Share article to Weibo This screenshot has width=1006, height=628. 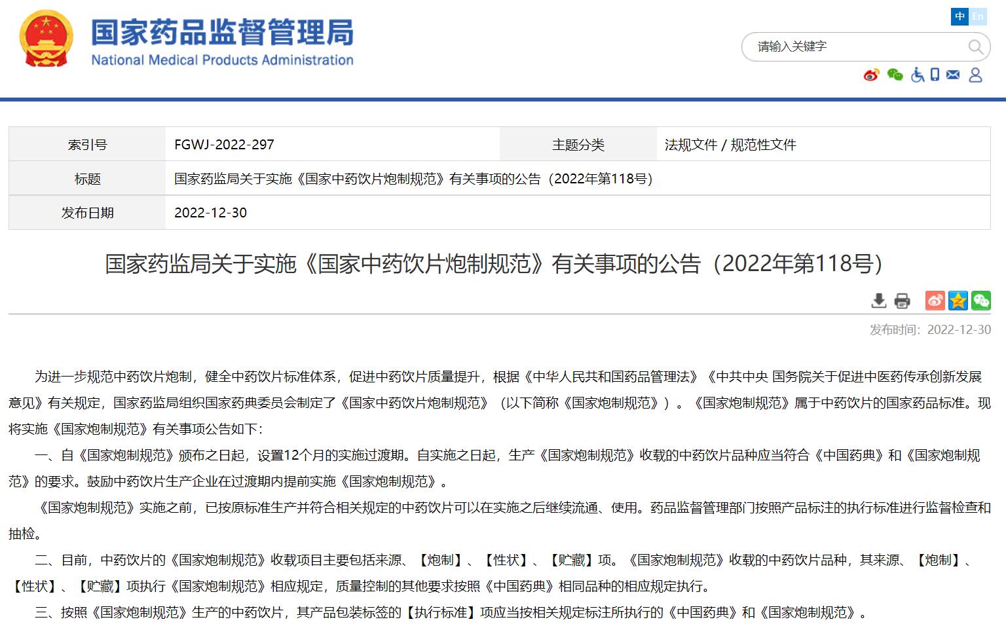(x=935, y=301)
